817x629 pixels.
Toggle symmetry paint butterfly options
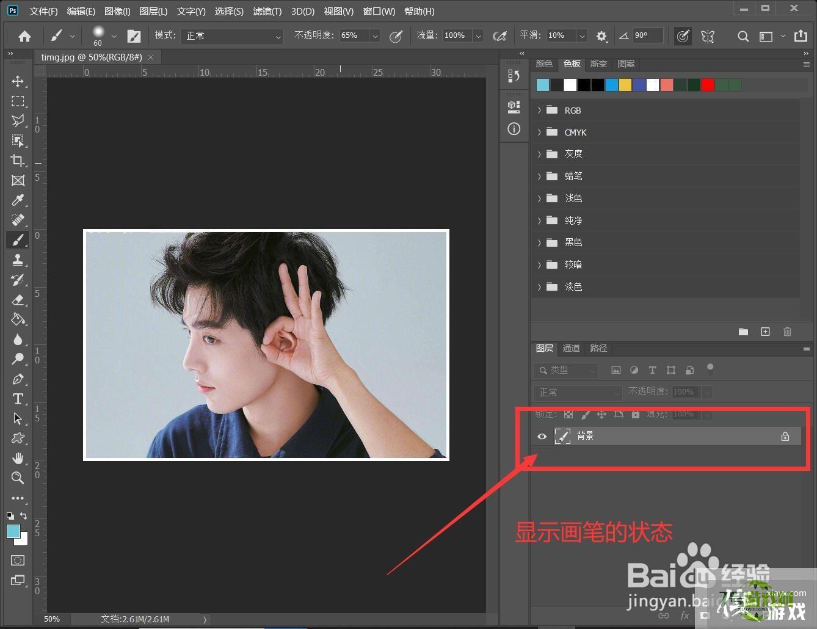point(708,36)
